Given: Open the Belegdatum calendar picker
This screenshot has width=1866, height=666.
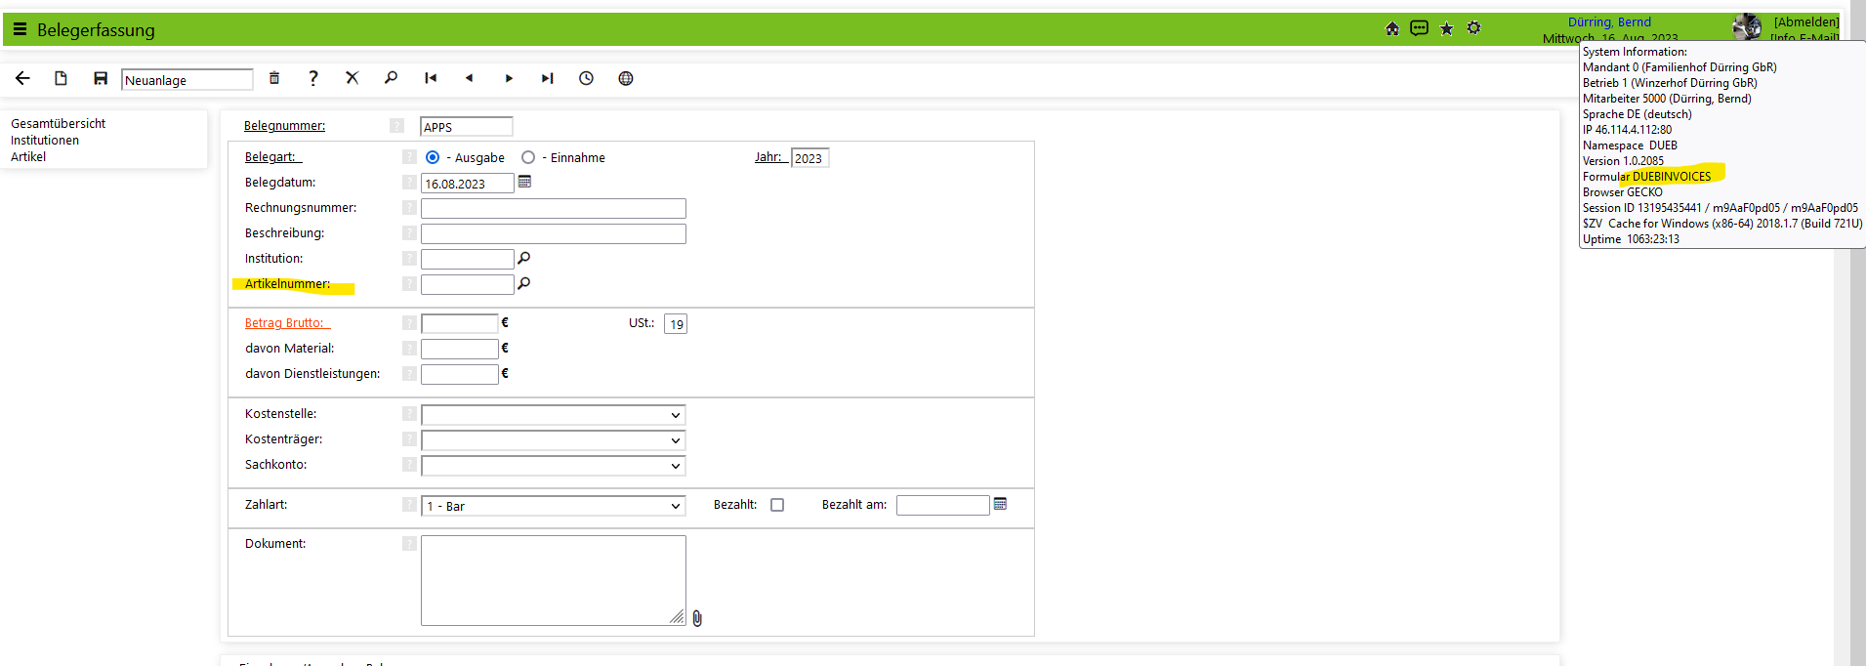Looking at the screenshot, I should 524,182.
